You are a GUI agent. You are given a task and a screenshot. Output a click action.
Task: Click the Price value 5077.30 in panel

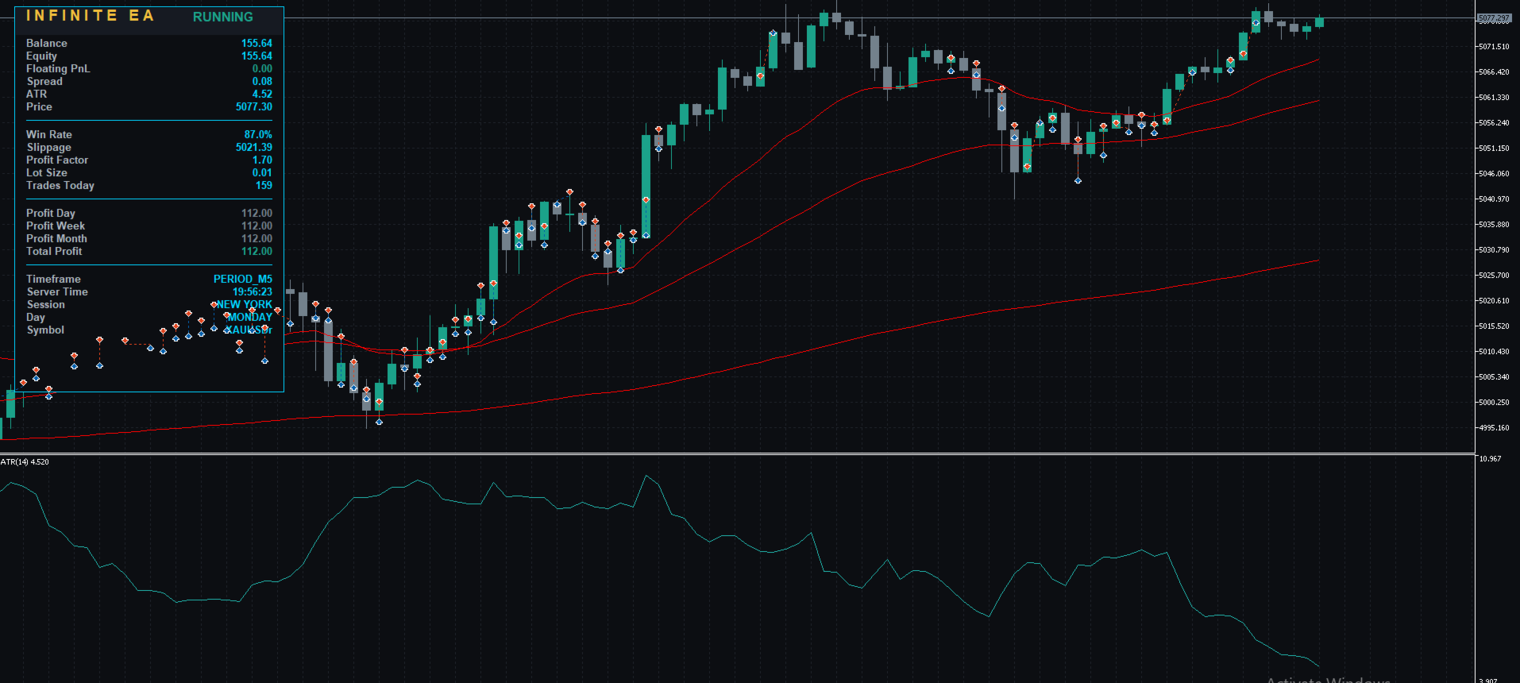pos(253,106)
